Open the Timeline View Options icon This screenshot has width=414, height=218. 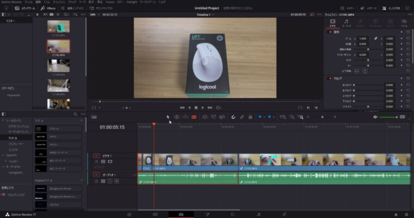coord(94,117)
